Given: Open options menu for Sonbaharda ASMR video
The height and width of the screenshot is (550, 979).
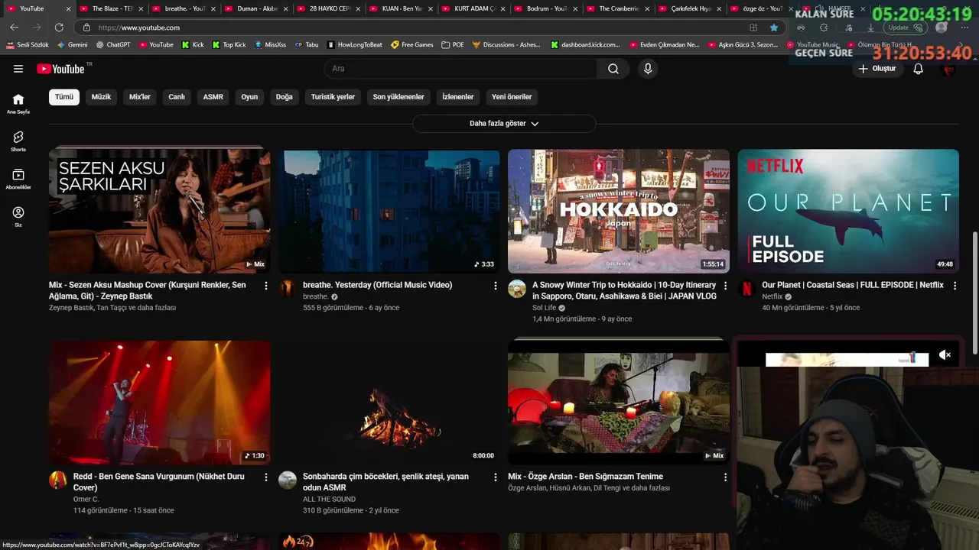Looking at the screenshot, I should (x=496, y=477).
